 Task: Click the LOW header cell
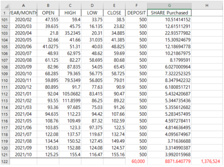92,13
